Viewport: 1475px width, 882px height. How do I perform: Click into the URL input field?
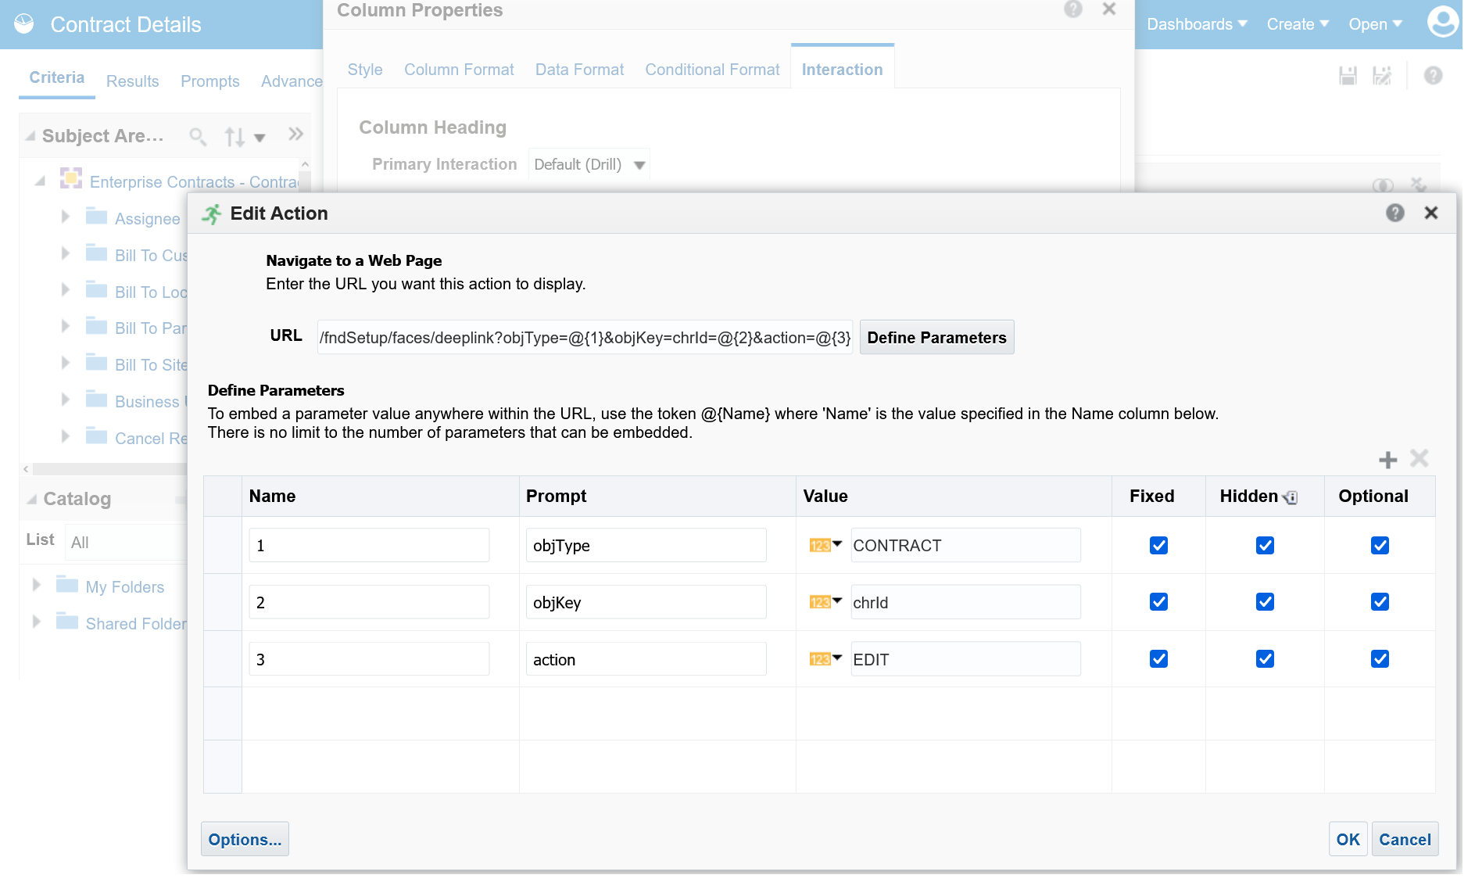point(585,337)
